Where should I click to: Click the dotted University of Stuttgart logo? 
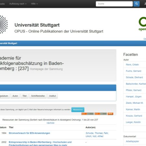4,24
